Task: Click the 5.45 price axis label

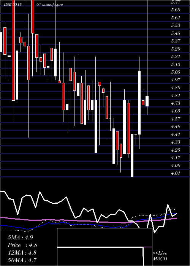Action: [x=176, y=33]
